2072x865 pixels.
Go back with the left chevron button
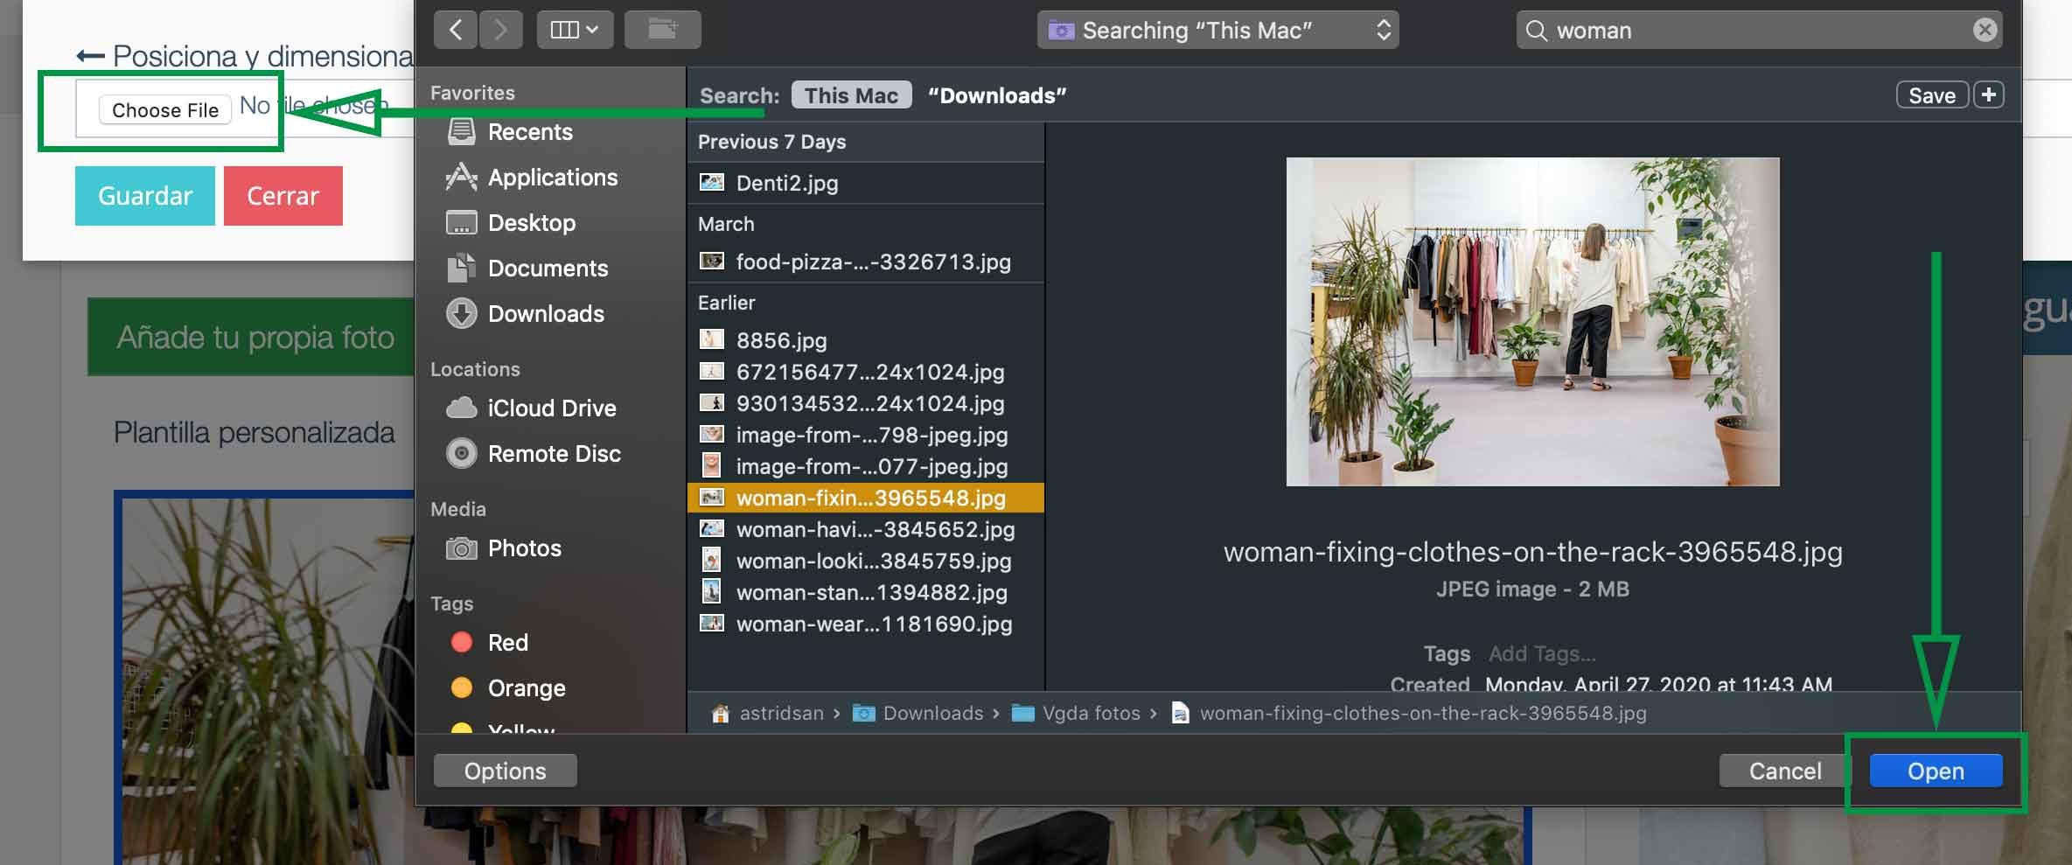(456, 30)
